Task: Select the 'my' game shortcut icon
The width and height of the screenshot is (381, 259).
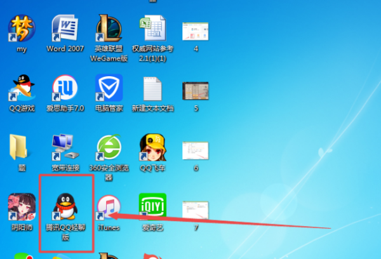Action: (22, 28)
